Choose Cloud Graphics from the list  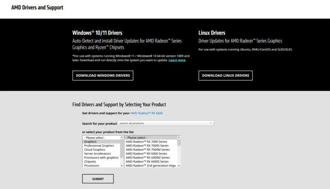[101, 150]
